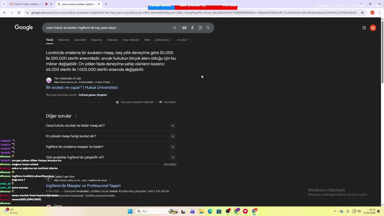The image size is (384, 216).
Task: Open Chrome's three-dot menu
Action: [379, 13]
